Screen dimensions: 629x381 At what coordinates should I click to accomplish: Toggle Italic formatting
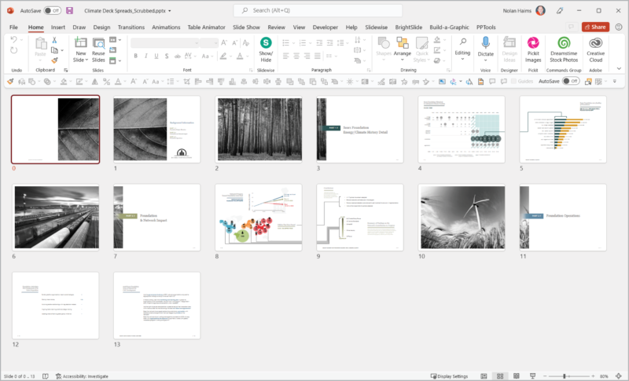pos(145,56)
